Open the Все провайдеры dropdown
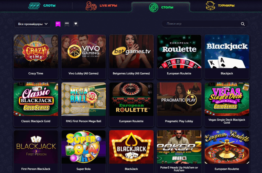This screenshot has width=262, height=173. (x=32, y=24)
